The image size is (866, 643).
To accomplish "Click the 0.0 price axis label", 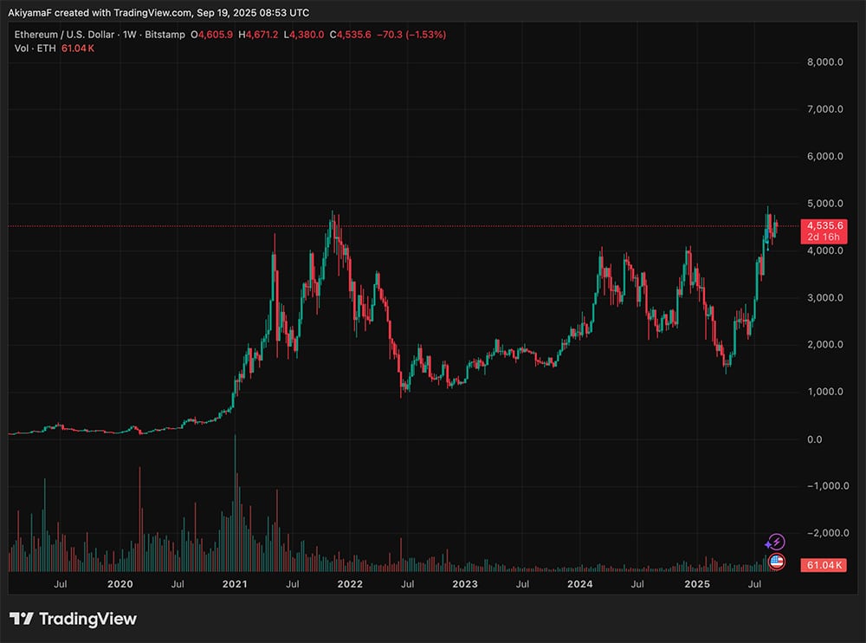I will tap(814, 439).
